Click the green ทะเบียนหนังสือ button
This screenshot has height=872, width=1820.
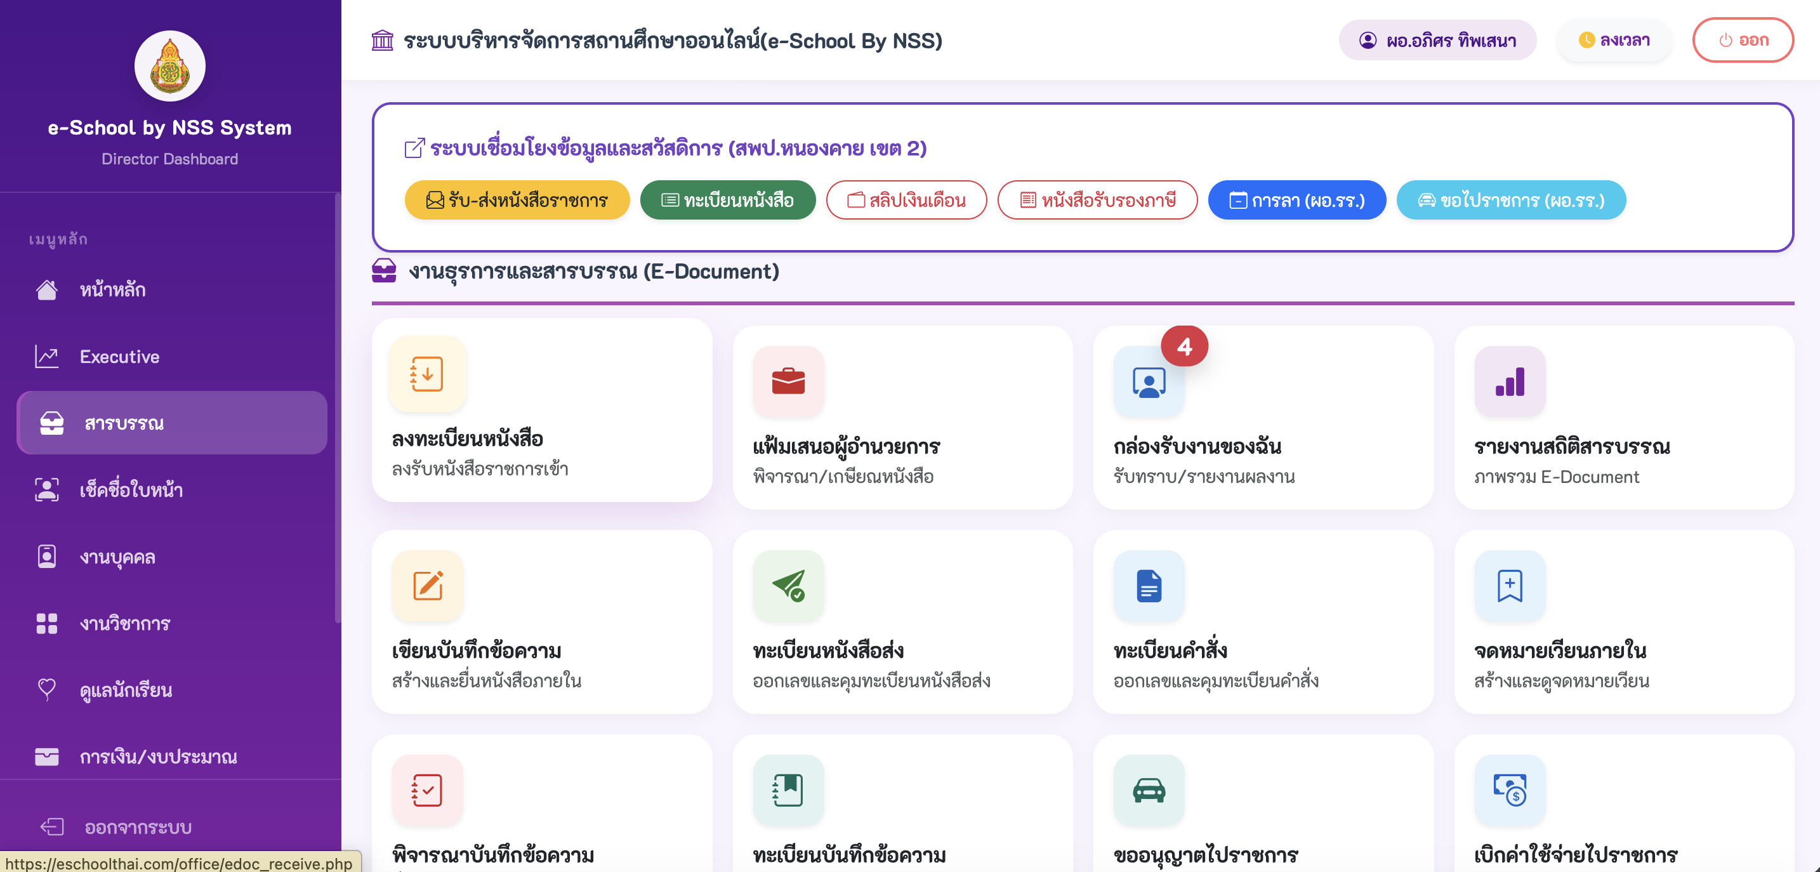tap(728, 200)
